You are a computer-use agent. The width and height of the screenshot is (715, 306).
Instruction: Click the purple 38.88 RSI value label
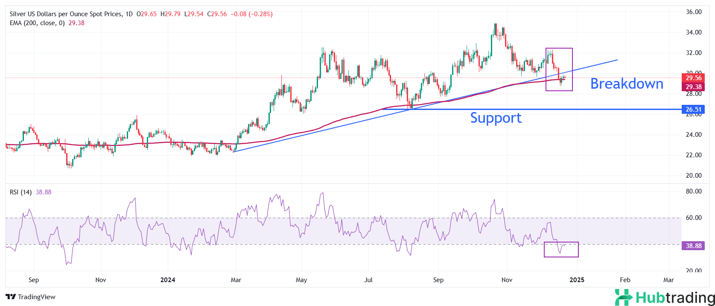click(693, 246)
